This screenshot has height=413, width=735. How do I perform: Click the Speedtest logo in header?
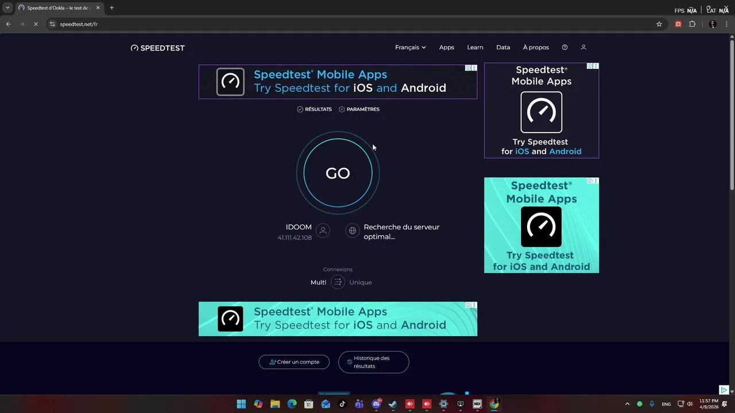coord(158,48)
